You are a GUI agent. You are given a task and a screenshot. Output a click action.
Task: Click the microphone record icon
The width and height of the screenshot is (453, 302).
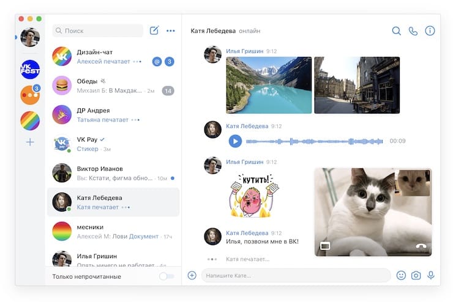431,275
